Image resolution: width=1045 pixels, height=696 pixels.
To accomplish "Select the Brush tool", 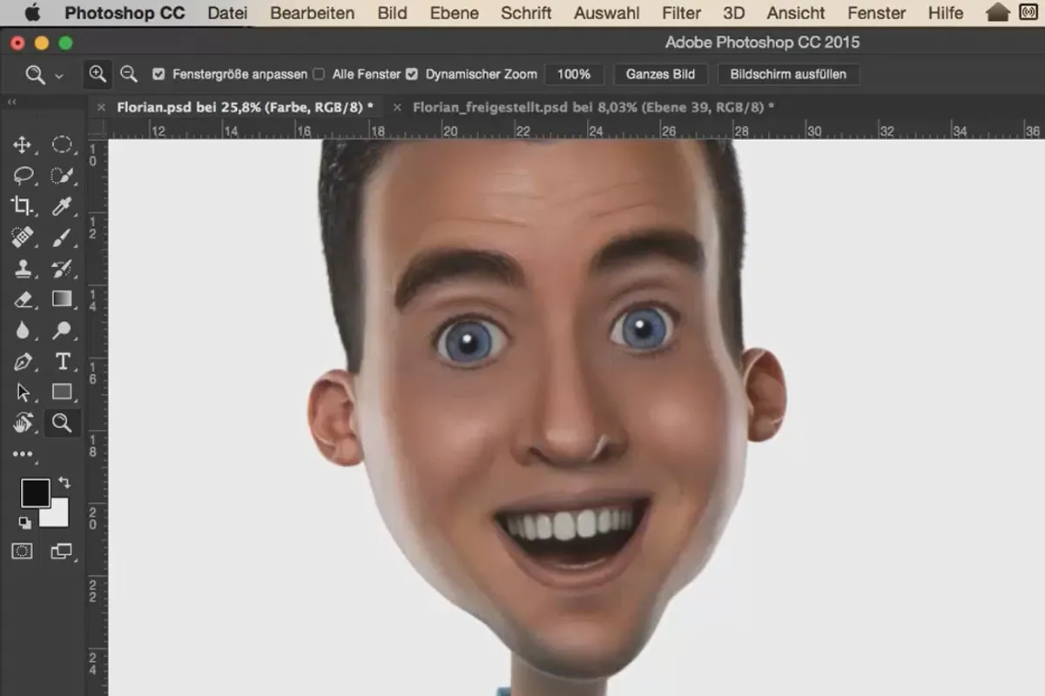I will (62, 238).
